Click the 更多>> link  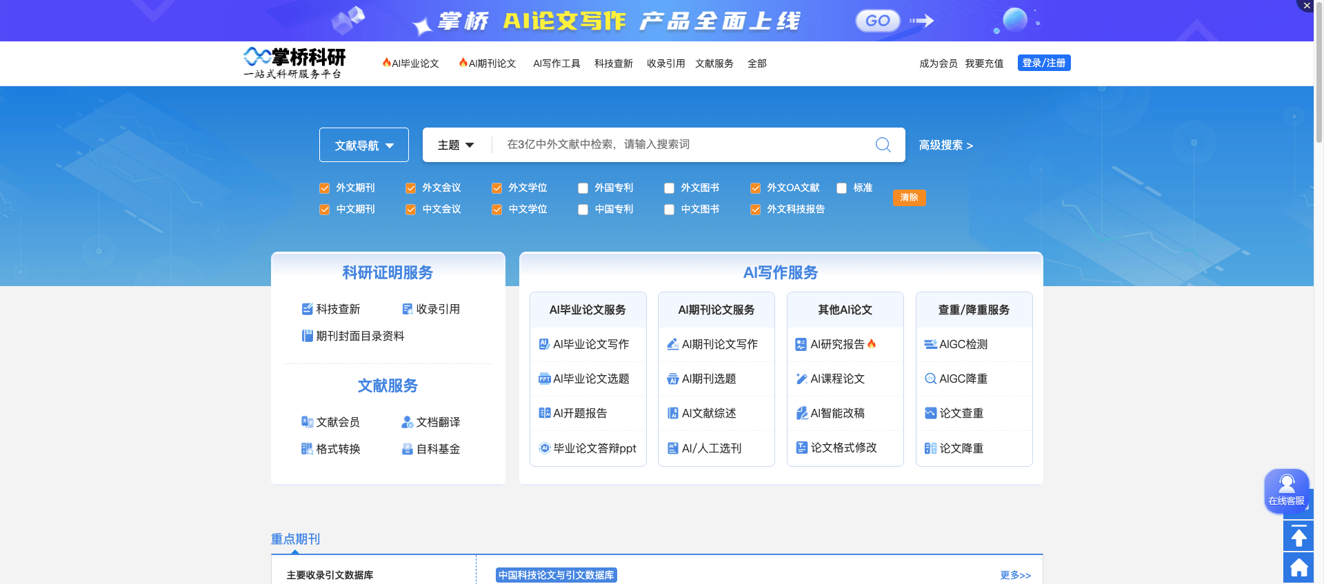point(1016,575)
